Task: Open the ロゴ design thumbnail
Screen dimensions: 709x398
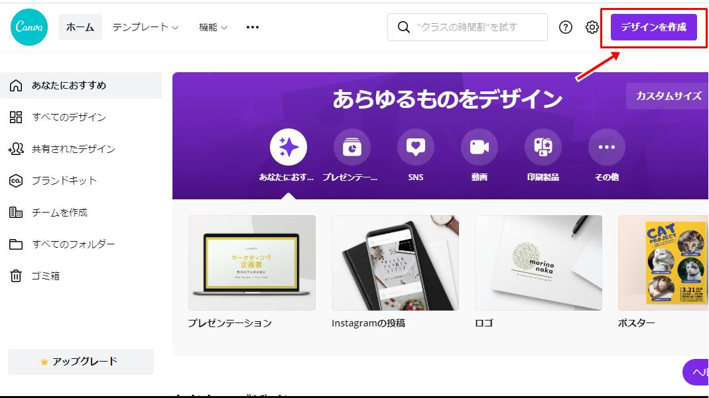Action: coord(539,262)
